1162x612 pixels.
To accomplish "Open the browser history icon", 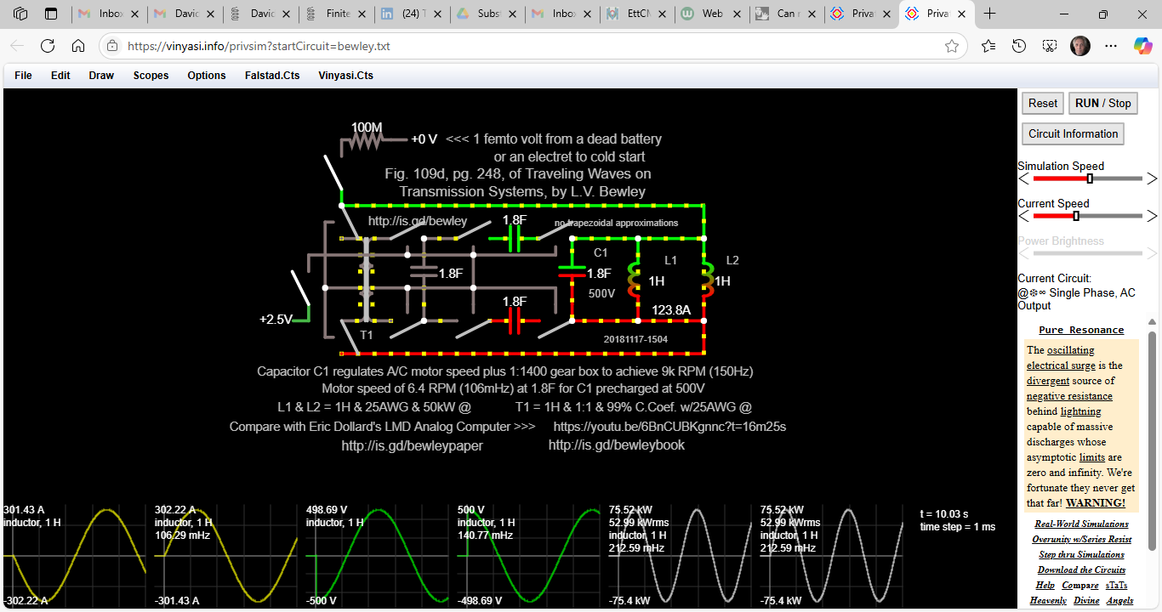I will tap(1019, 46).
